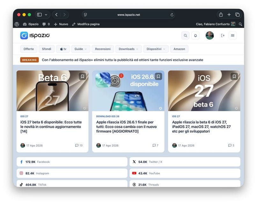Click the iSpazio logo
The image size is (257, 204).
(35, 36)
